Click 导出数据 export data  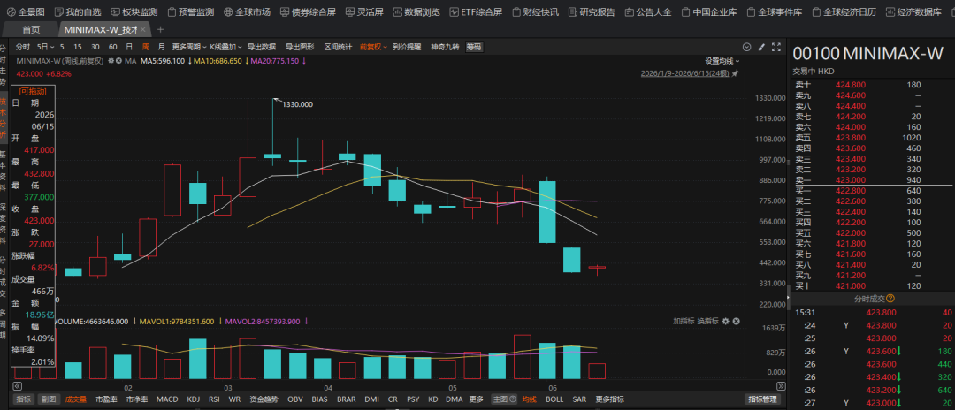261,47
